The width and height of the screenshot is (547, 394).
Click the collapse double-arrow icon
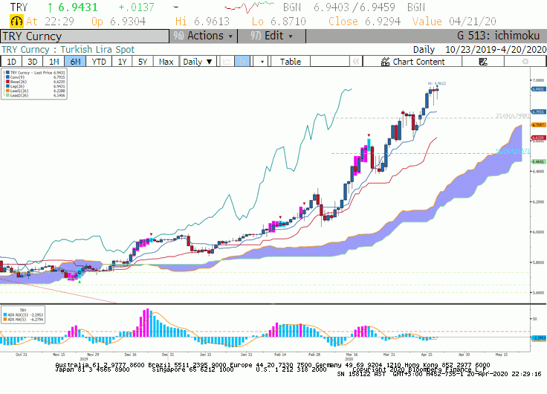pyautogui.click(x=356, y=62)
